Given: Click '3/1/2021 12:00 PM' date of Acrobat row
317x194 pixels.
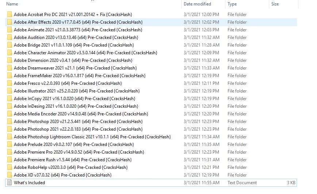Looking at the screenshot, I should [201, 15].
